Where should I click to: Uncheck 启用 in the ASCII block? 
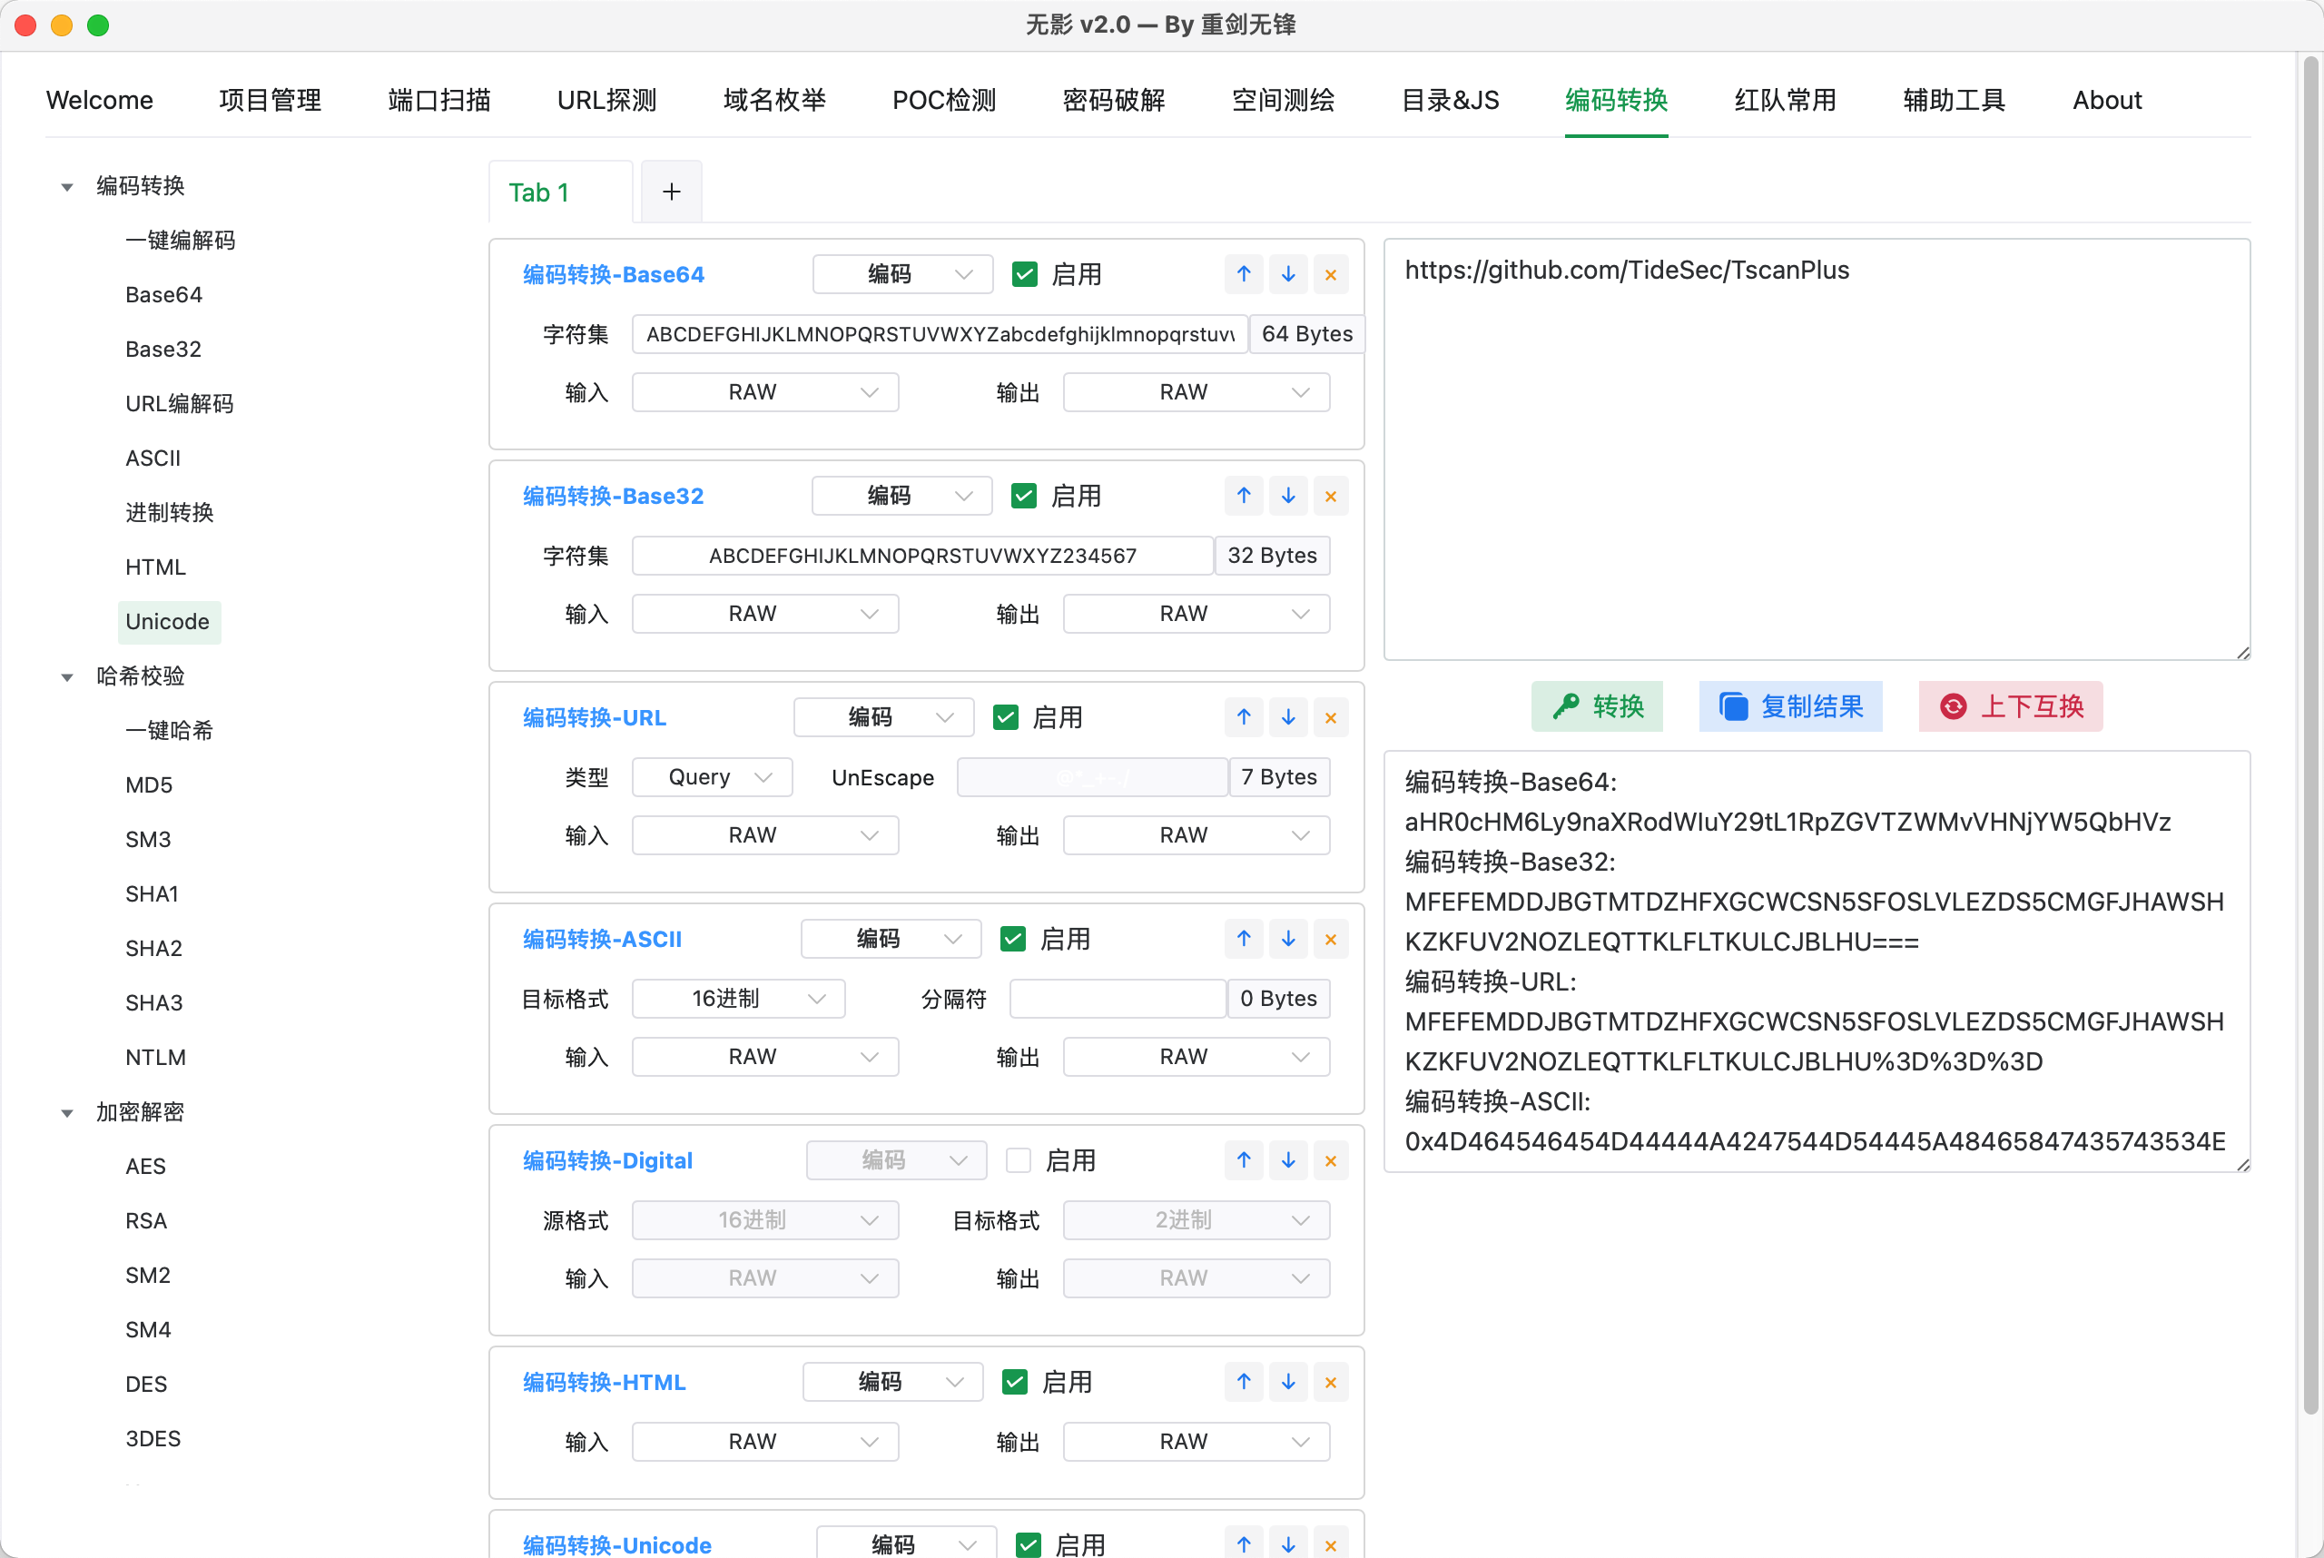click(x=1012, y=939)
